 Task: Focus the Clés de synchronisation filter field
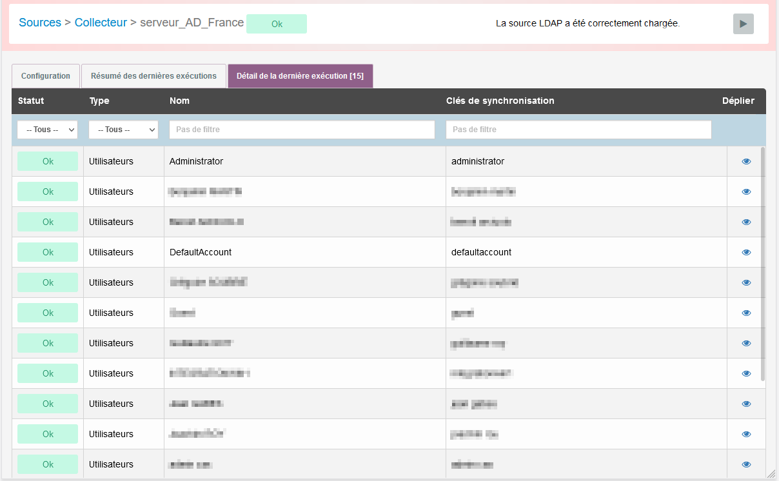pyautogui.click(x=578, y=130)
